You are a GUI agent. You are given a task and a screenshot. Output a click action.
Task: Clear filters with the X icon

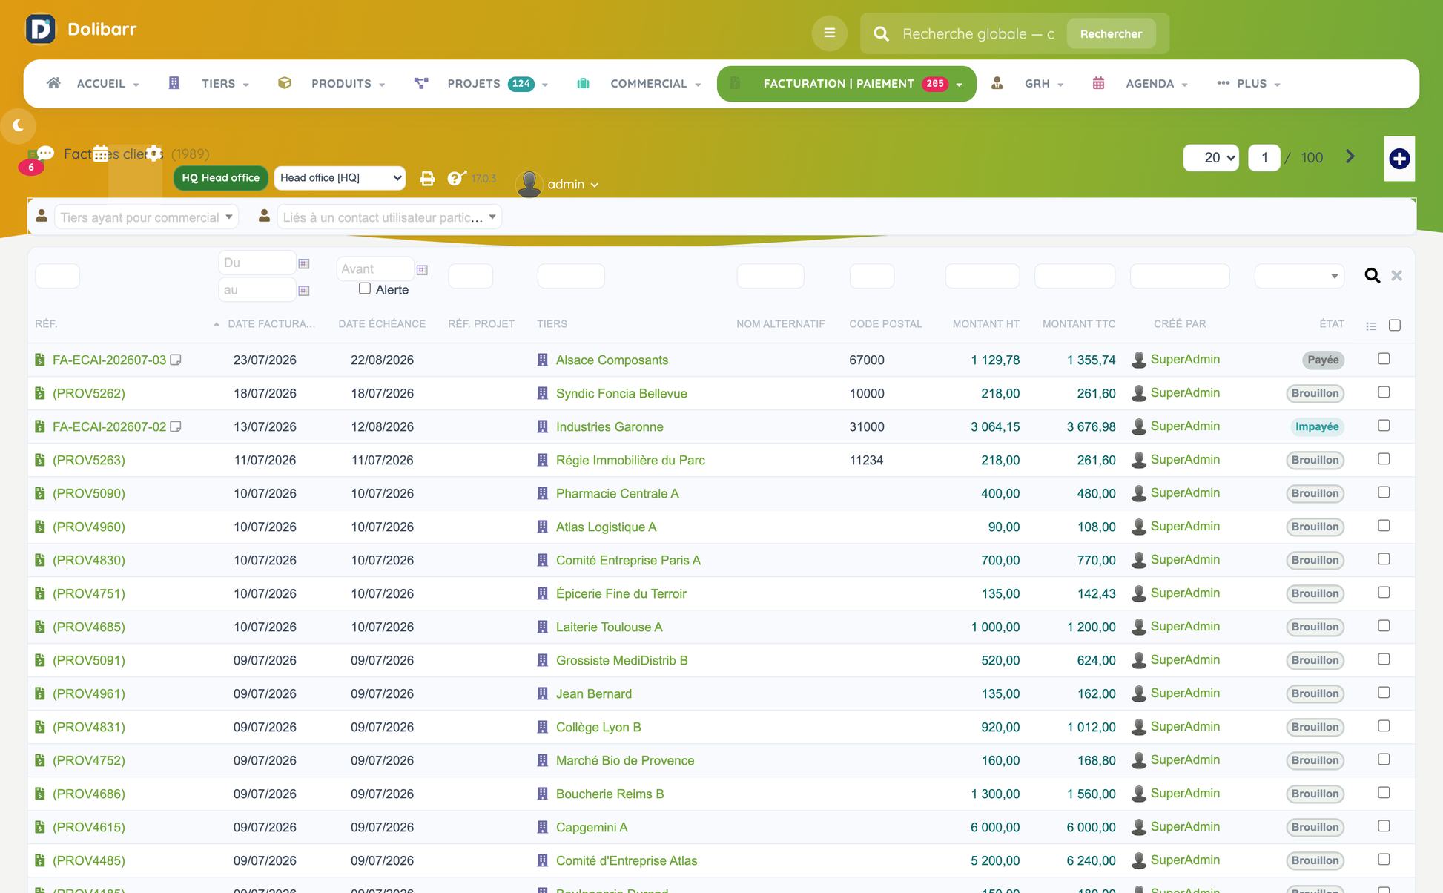pos(1396,276)
